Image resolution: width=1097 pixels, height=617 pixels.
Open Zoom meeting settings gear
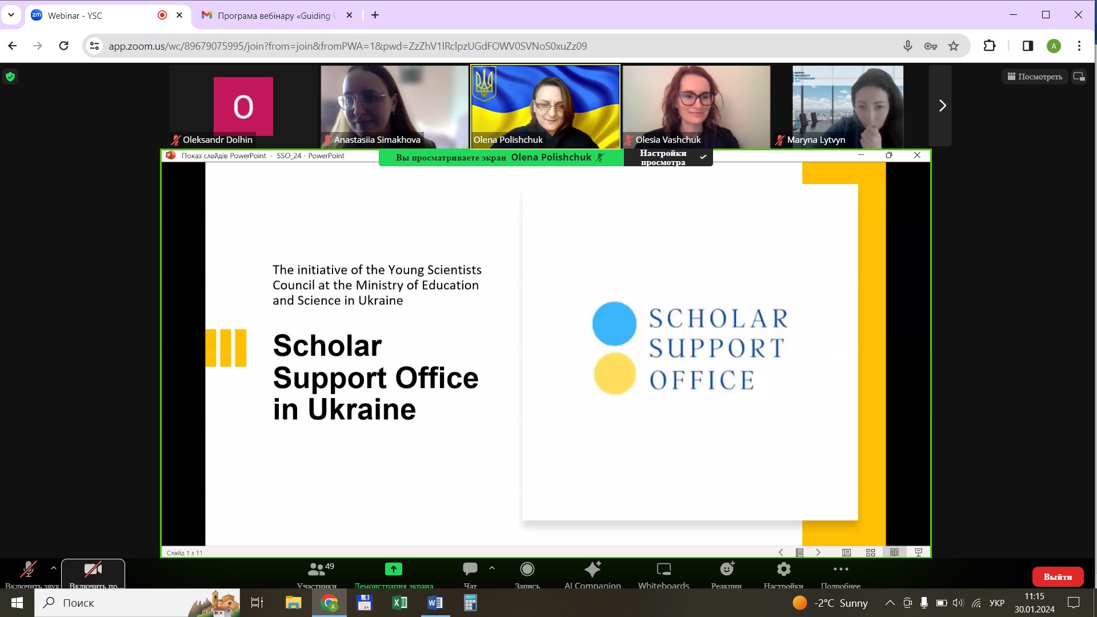(784, 574)
